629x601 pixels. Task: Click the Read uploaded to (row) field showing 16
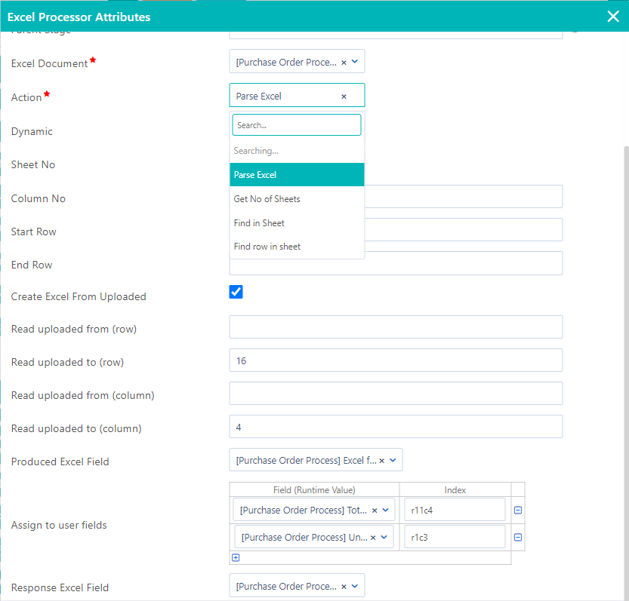[x=396, y=360]
